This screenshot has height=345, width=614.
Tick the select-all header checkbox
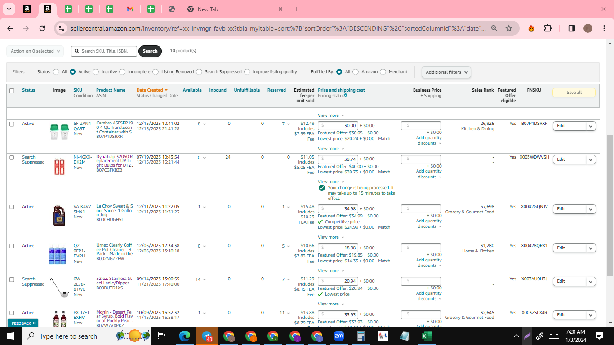click(x=12, y=91)
